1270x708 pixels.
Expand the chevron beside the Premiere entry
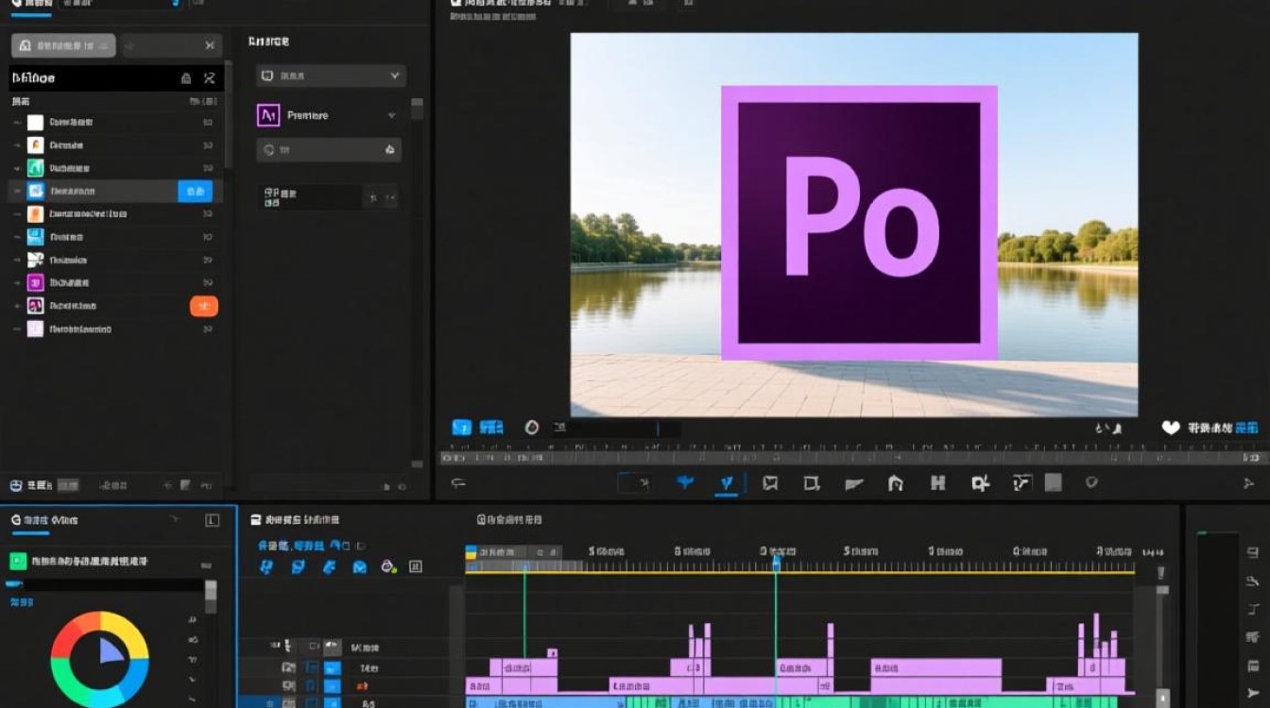click(392, 115)
